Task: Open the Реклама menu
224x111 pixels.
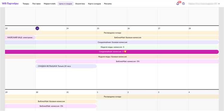Action: point(108,4)
